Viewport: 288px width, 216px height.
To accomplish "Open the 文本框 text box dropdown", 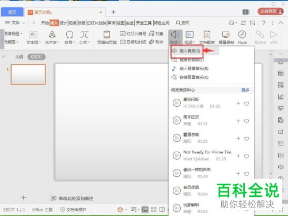I will [33, 37].
